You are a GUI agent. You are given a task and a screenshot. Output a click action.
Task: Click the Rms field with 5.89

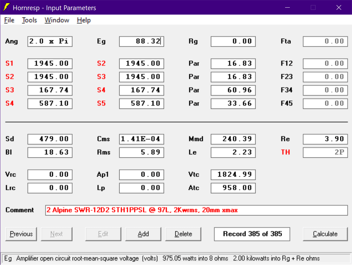pos(141,152)
